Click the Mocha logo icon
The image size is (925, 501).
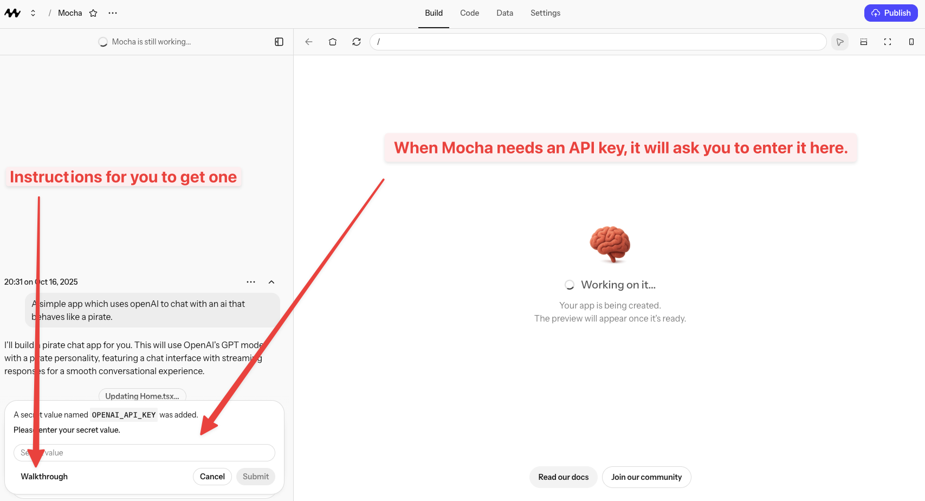tap(12, 13)
